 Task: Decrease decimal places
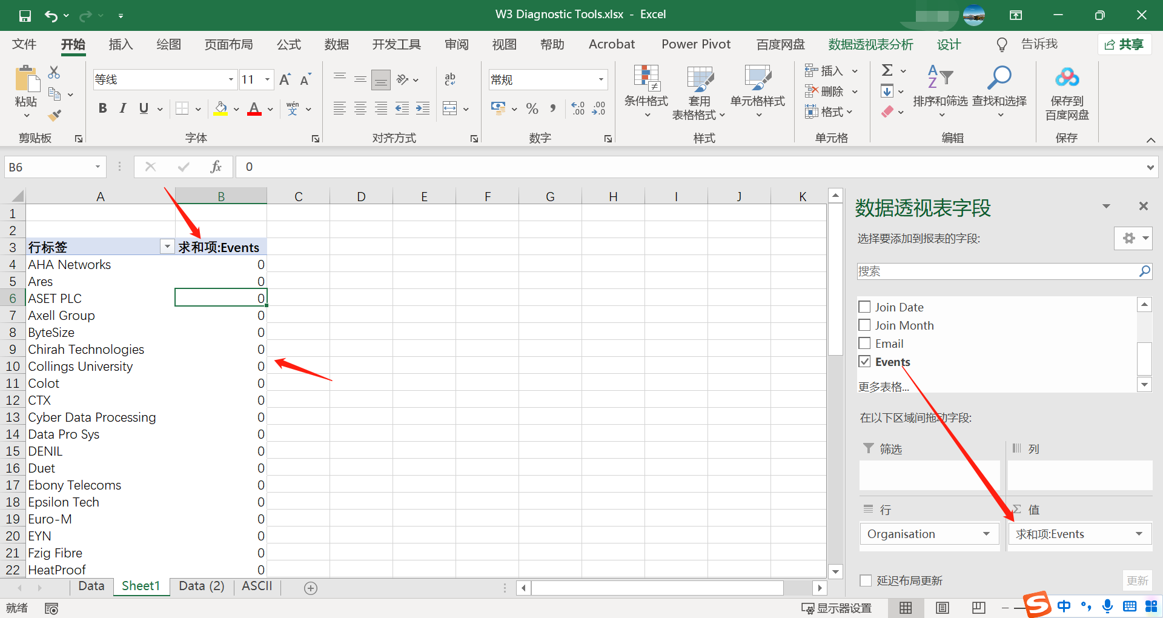click(x=599, y=109)
